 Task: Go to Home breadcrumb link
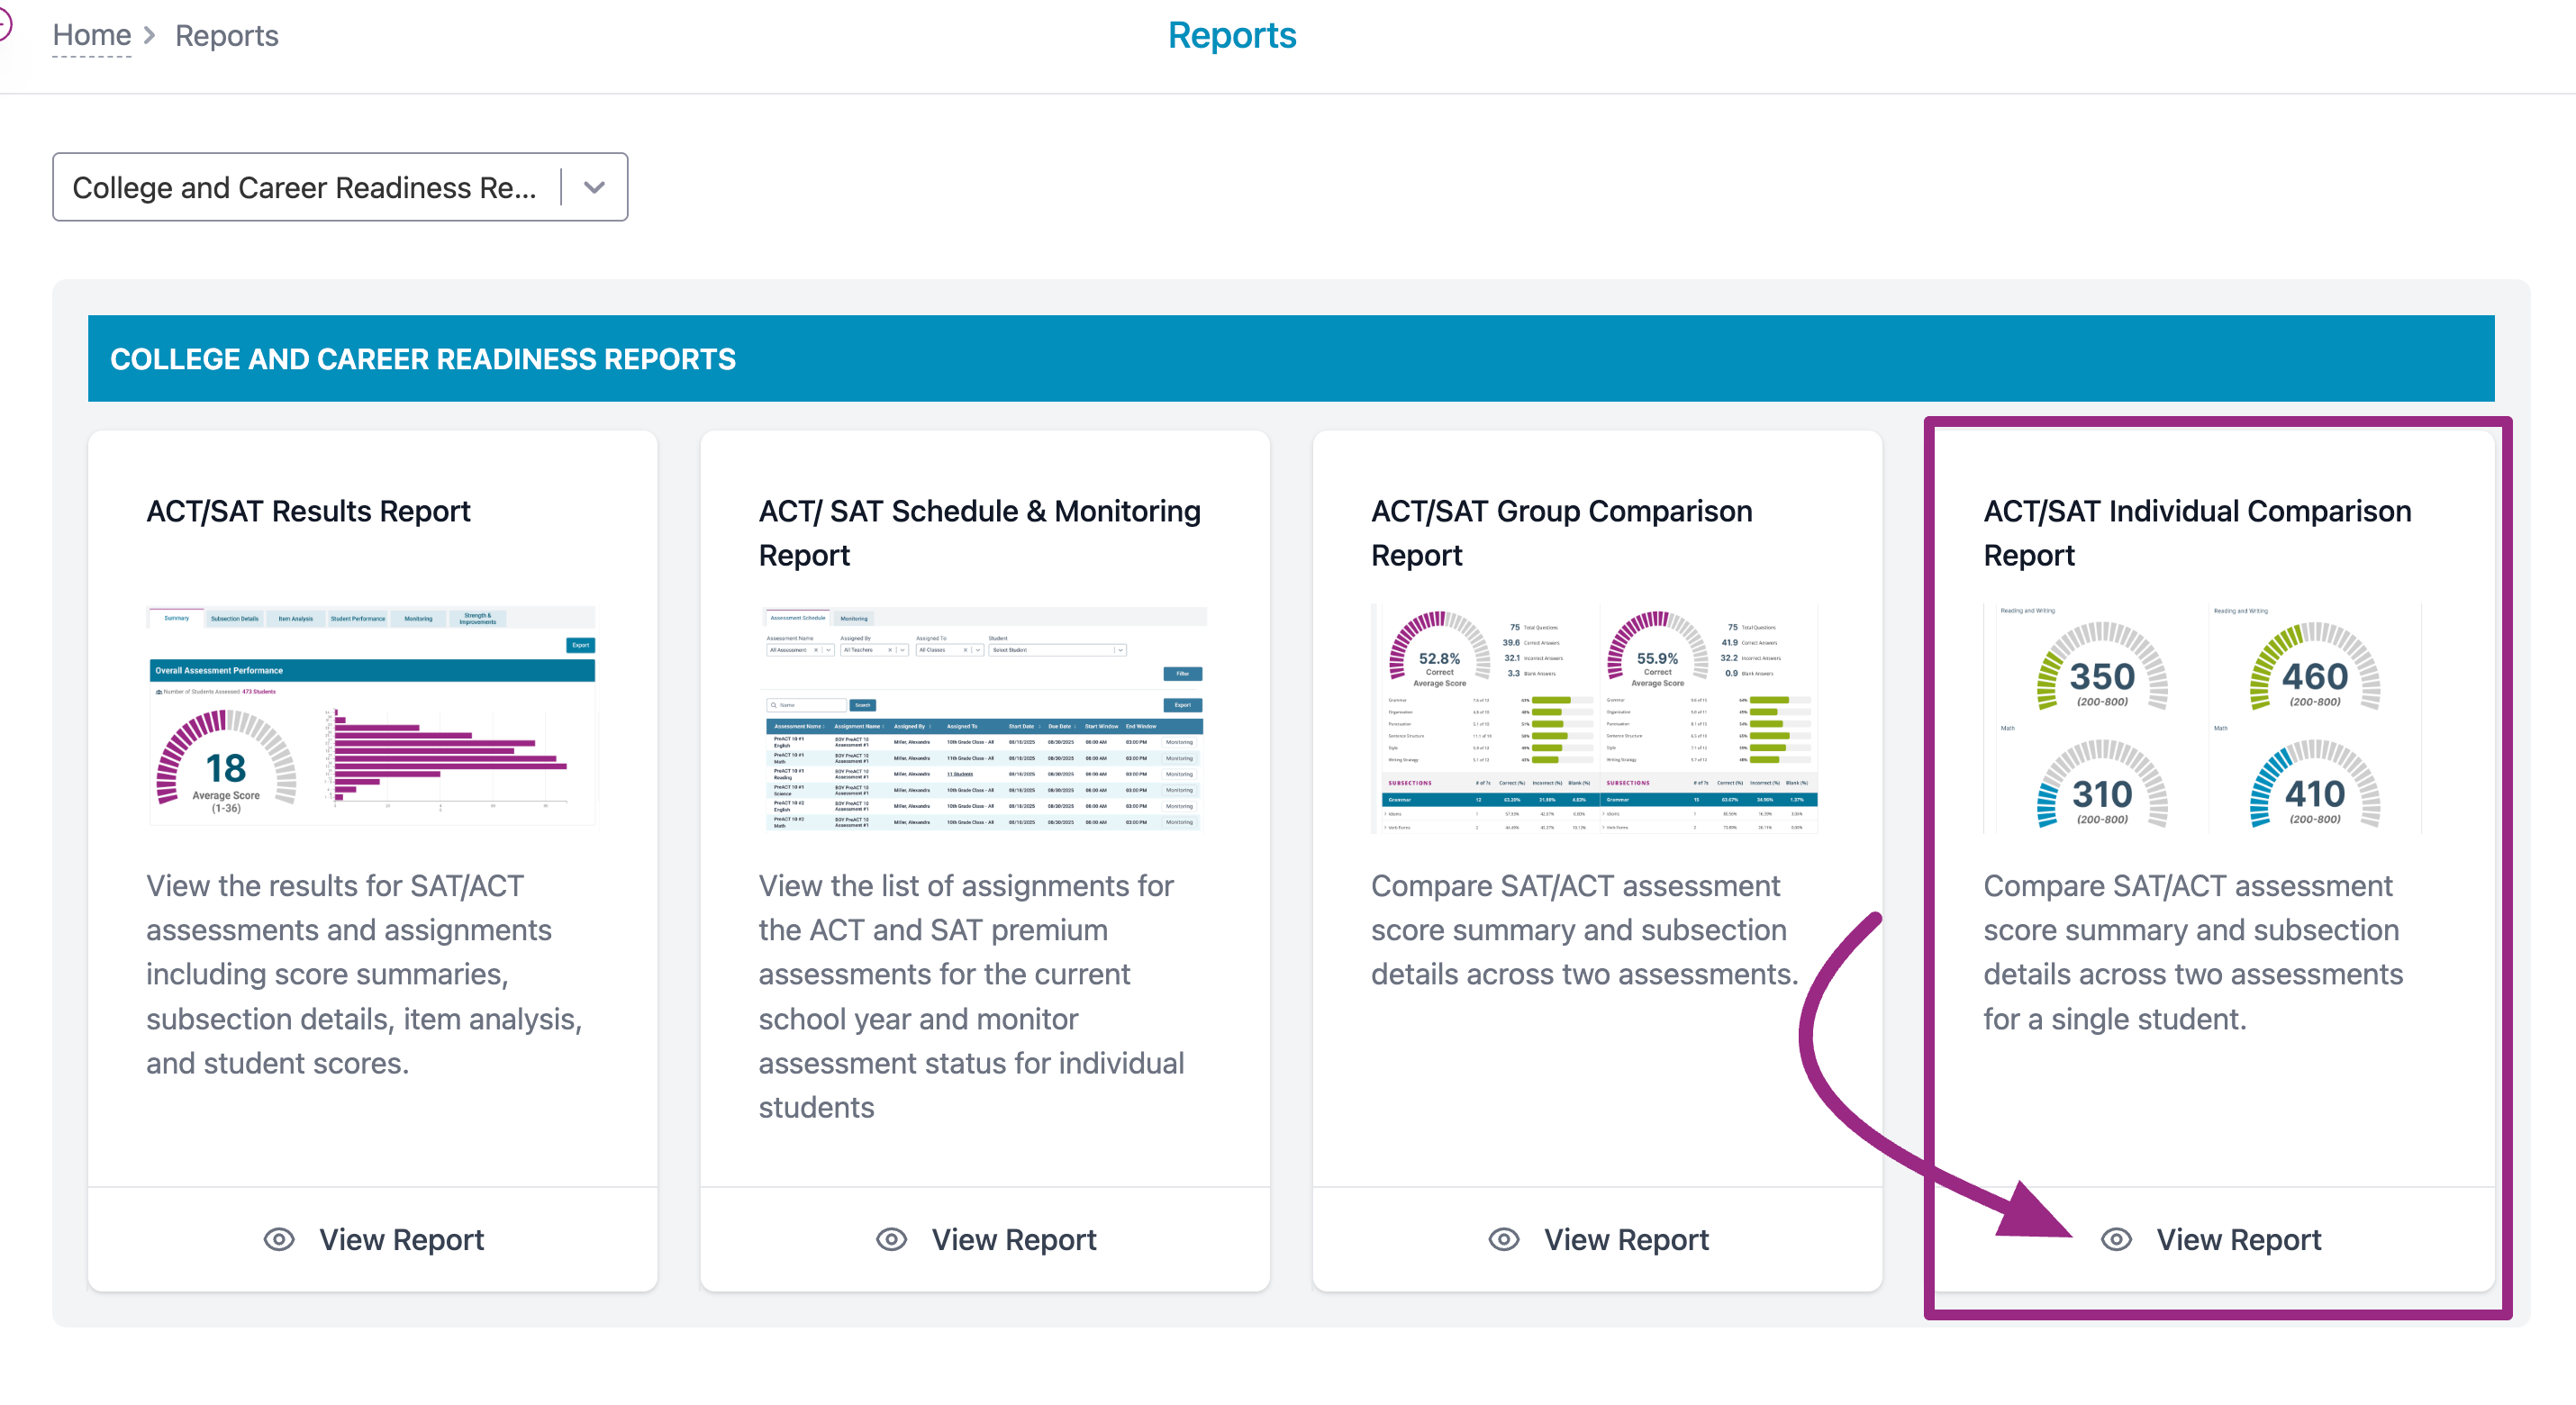(x=91, y=35)
